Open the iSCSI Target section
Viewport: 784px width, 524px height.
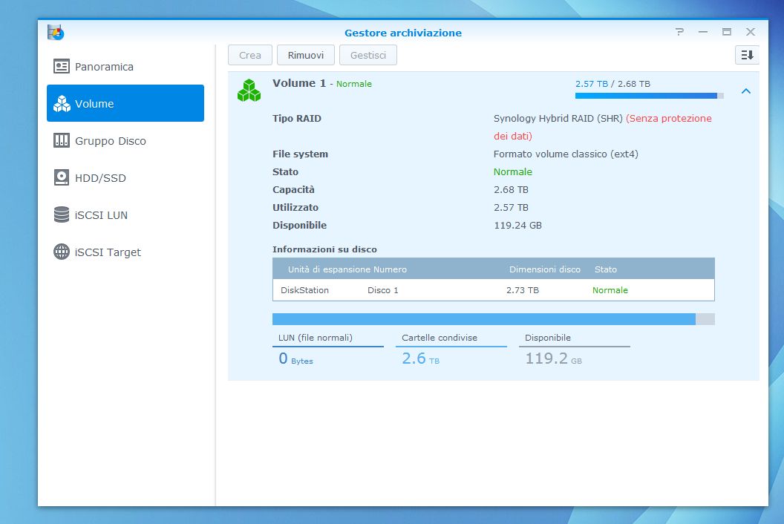pyautogui.click(x=125, y=252)
